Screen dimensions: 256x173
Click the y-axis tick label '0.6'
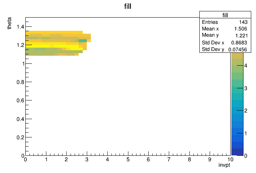(20, 100)
